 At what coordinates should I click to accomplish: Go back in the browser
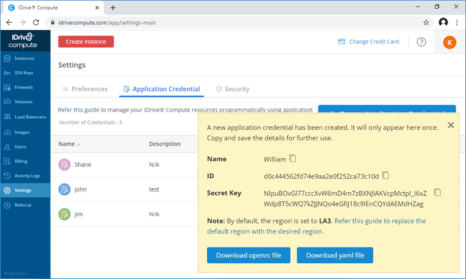click(x=9, y=23)
